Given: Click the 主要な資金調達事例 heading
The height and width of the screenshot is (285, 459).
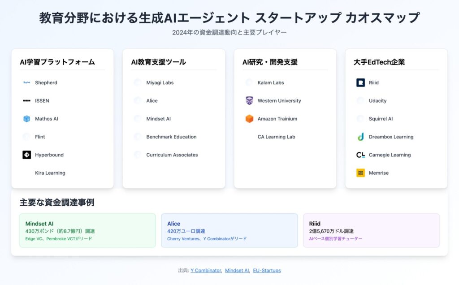Looking at the screenshot, I should click(57, 203).
